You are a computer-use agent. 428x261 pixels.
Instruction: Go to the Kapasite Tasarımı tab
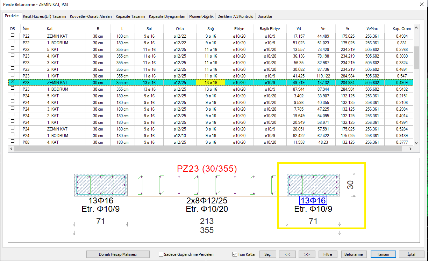[130, 16]
